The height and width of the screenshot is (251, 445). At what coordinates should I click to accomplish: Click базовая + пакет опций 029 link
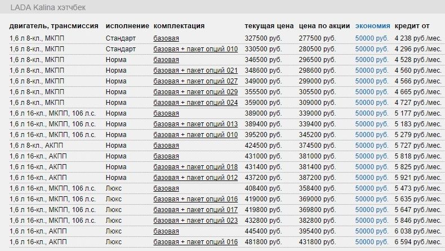(195, 92)
